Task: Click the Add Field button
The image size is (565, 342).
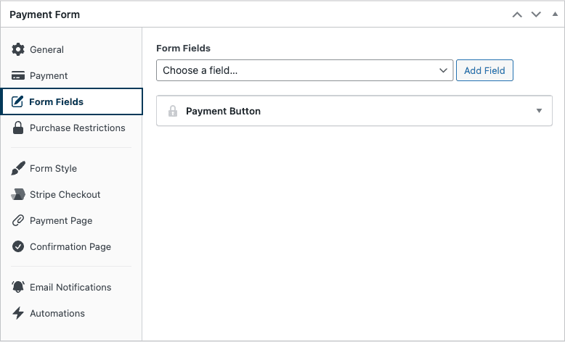Action: click(x=484, y=70)
